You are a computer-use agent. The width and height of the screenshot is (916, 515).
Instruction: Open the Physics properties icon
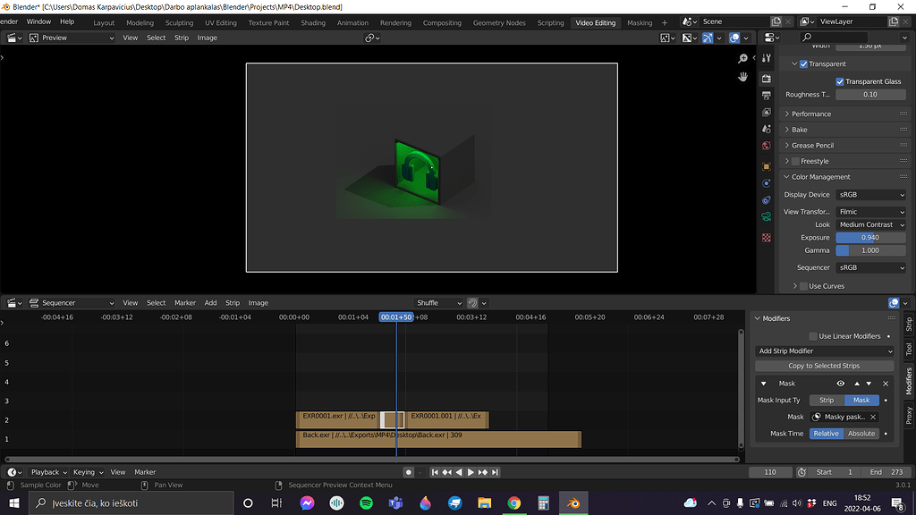[x=767, y=183]
